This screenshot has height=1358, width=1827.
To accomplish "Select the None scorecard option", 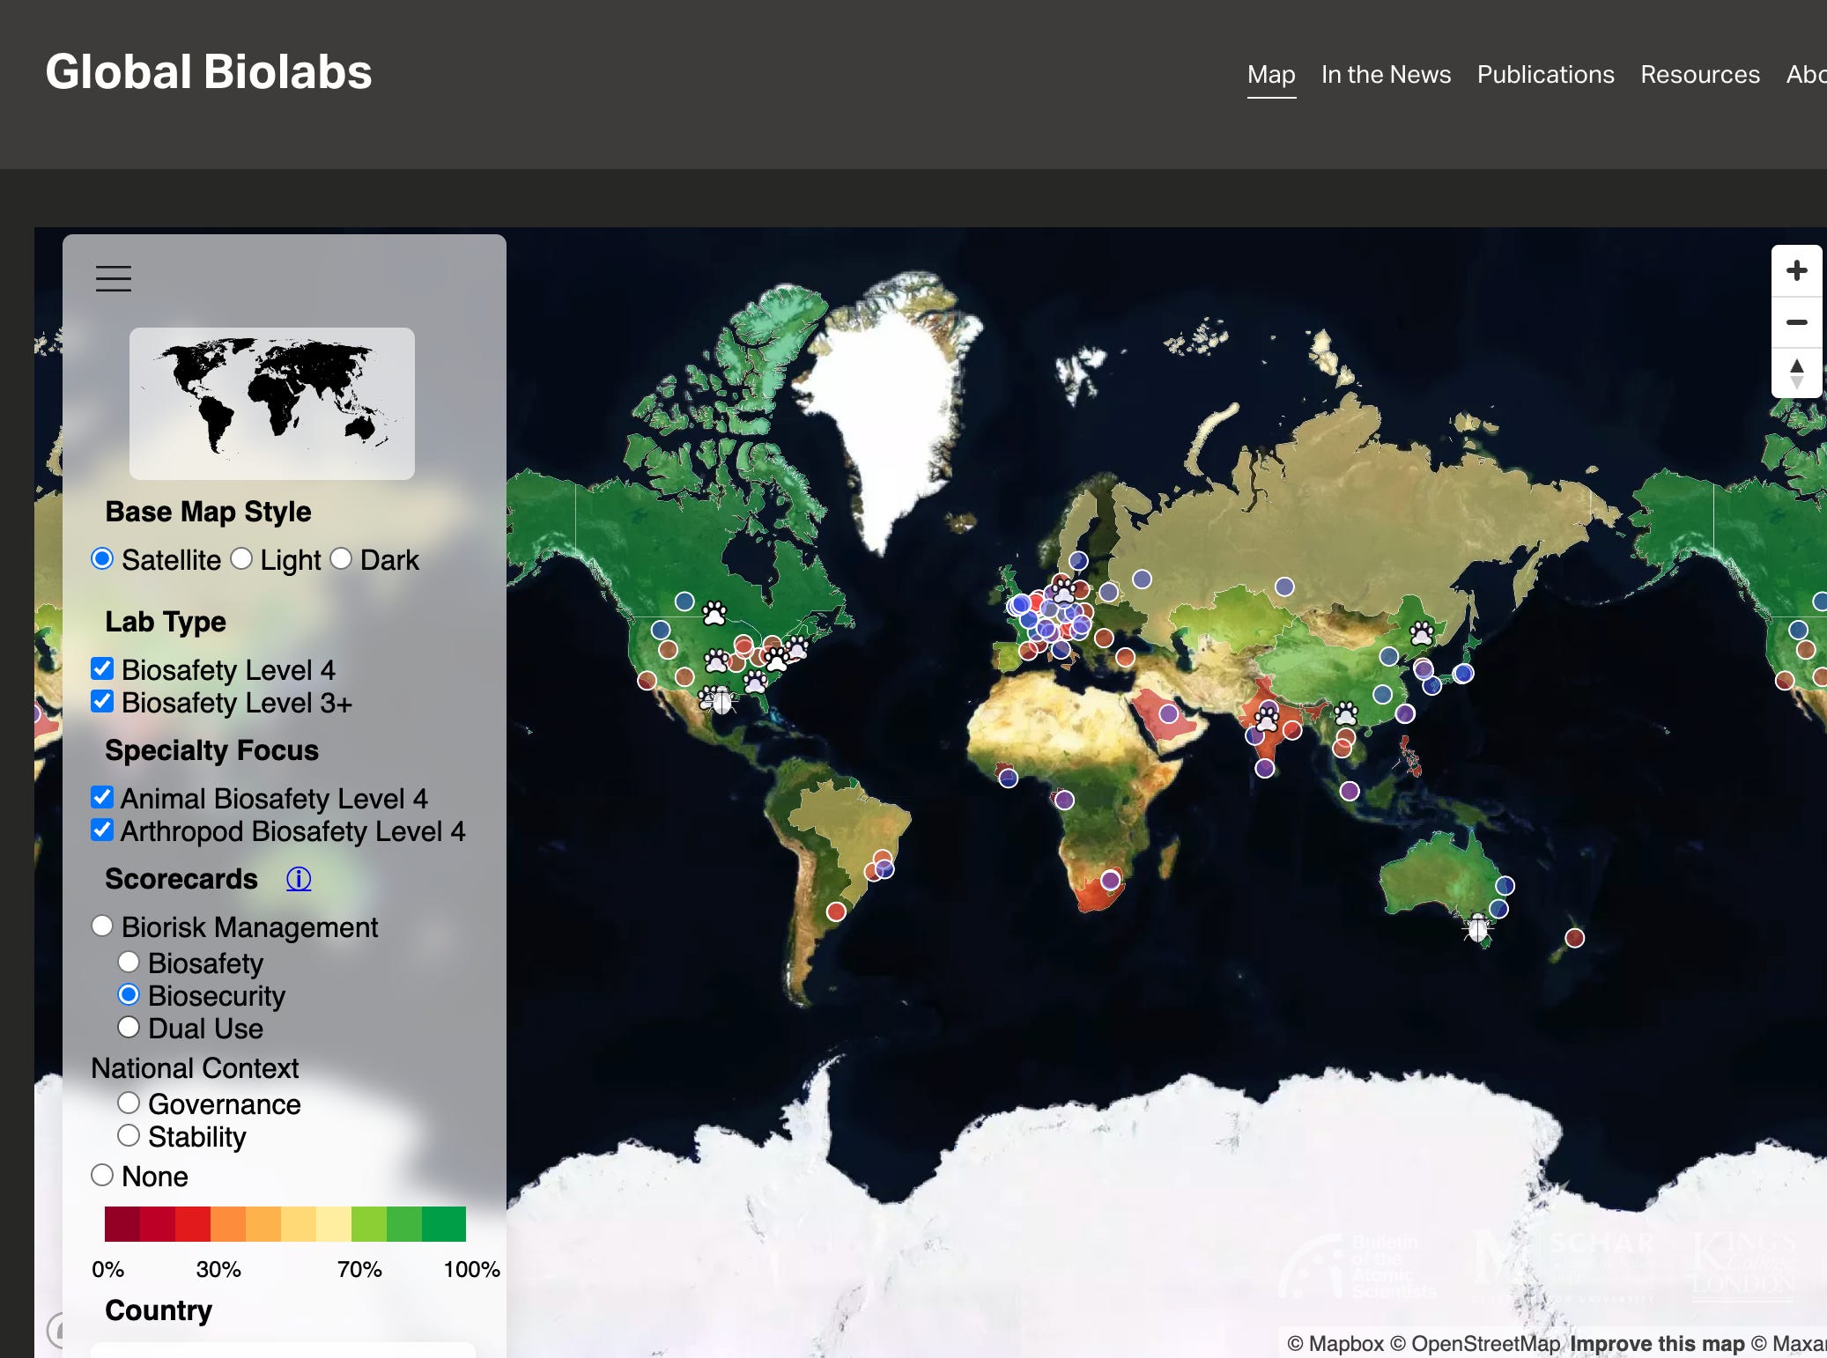I will pos(102,1175).
